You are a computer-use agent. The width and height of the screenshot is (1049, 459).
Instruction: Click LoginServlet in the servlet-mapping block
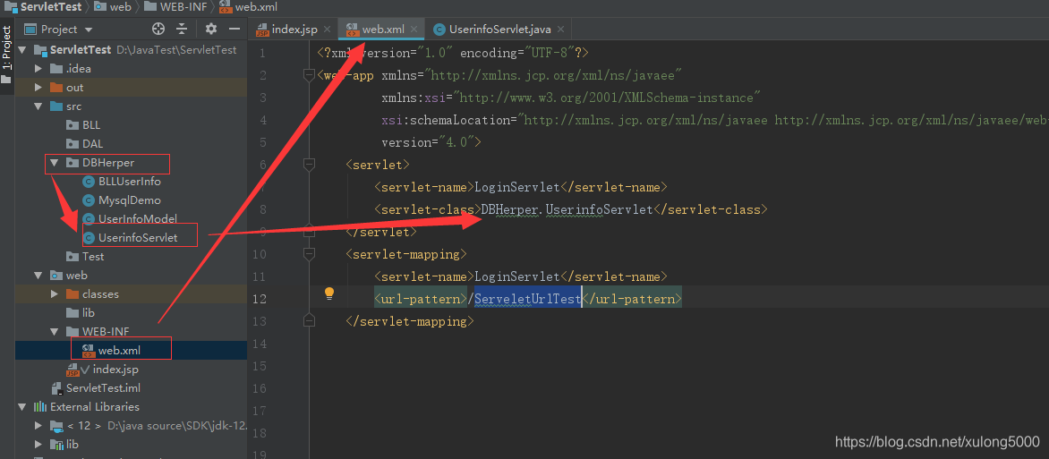coord(516,276)
